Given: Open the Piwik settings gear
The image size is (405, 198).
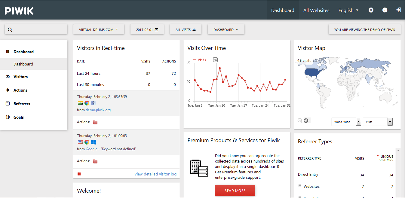Looking at the screenshot, I should (x=371, y=10).
